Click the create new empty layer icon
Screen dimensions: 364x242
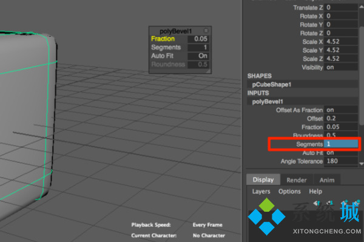pyautogui.click(x=343, y=203)
